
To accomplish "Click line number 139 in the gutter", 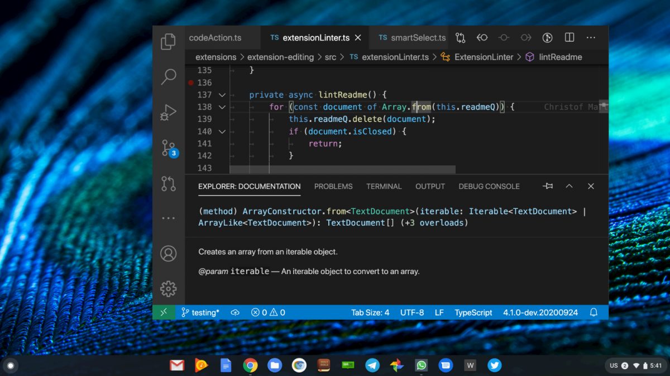I will click(204, 119).
